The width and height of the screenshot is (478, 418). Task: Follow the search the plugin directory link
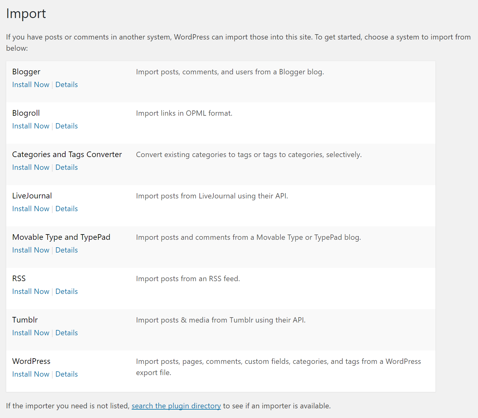[176, 406]
